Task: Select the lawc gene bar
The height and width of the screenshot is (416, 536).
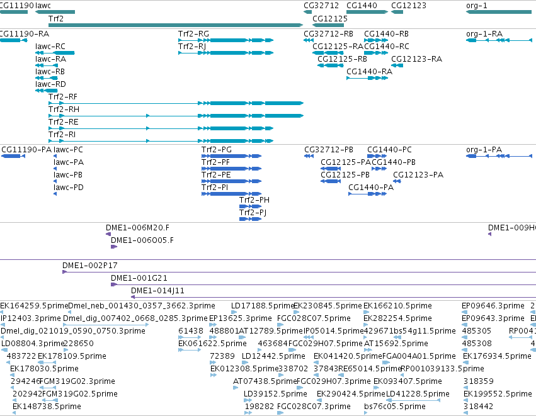Action: point(55,12)
